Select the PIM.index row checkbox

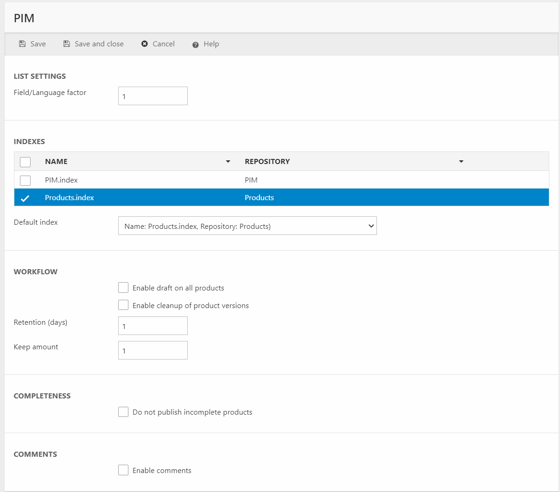[x=25, y=180]
